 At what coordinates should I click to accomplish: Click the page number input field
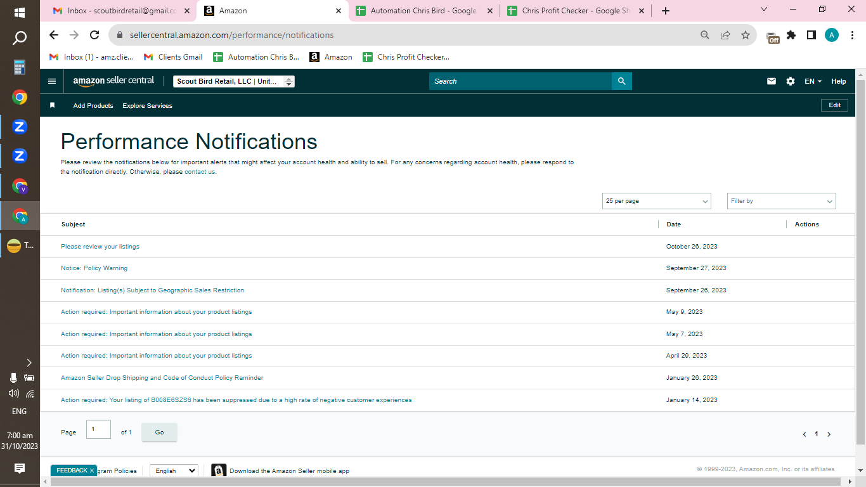tap(98, 429)
